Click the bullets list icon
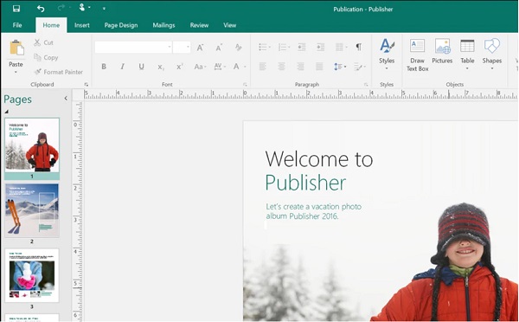Image resolution: width=519 pixels, height=322 pixels. tap(264, 48)
